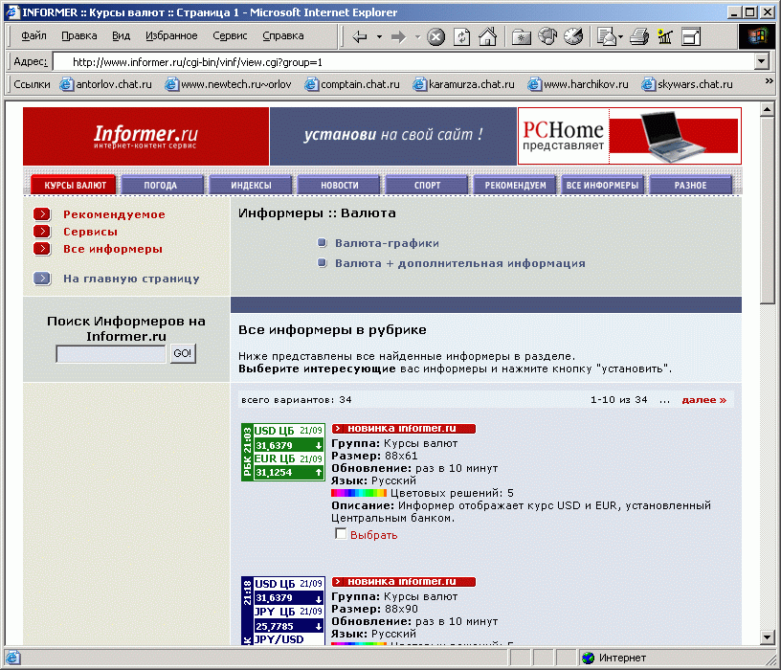Open the Валюта-графики link
Viewport: 781px width, 670px height.
click(x=387, y=243)
